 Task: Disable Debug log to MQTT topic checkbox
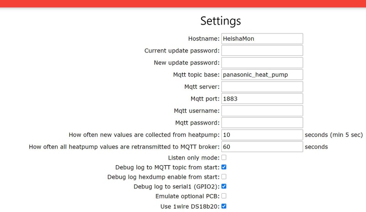[224, 167]
